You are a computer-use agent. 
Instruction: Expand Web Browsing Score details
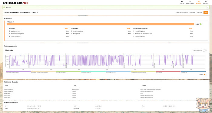(x=10, y=36)
